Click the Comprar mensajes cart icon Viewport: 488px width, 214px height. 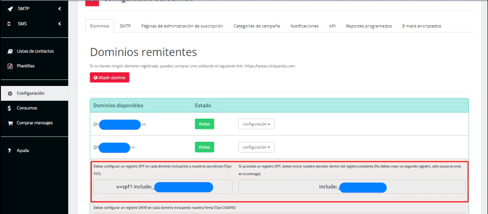(x=10, y=123)
